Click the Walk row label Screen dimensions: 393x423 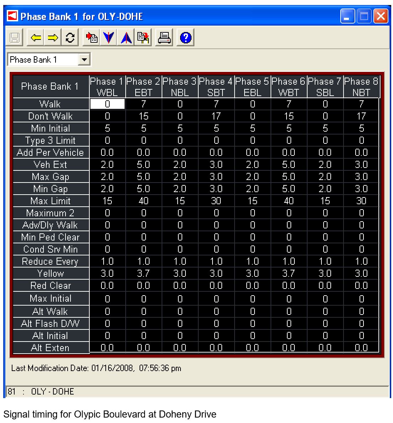click(51, 104)
